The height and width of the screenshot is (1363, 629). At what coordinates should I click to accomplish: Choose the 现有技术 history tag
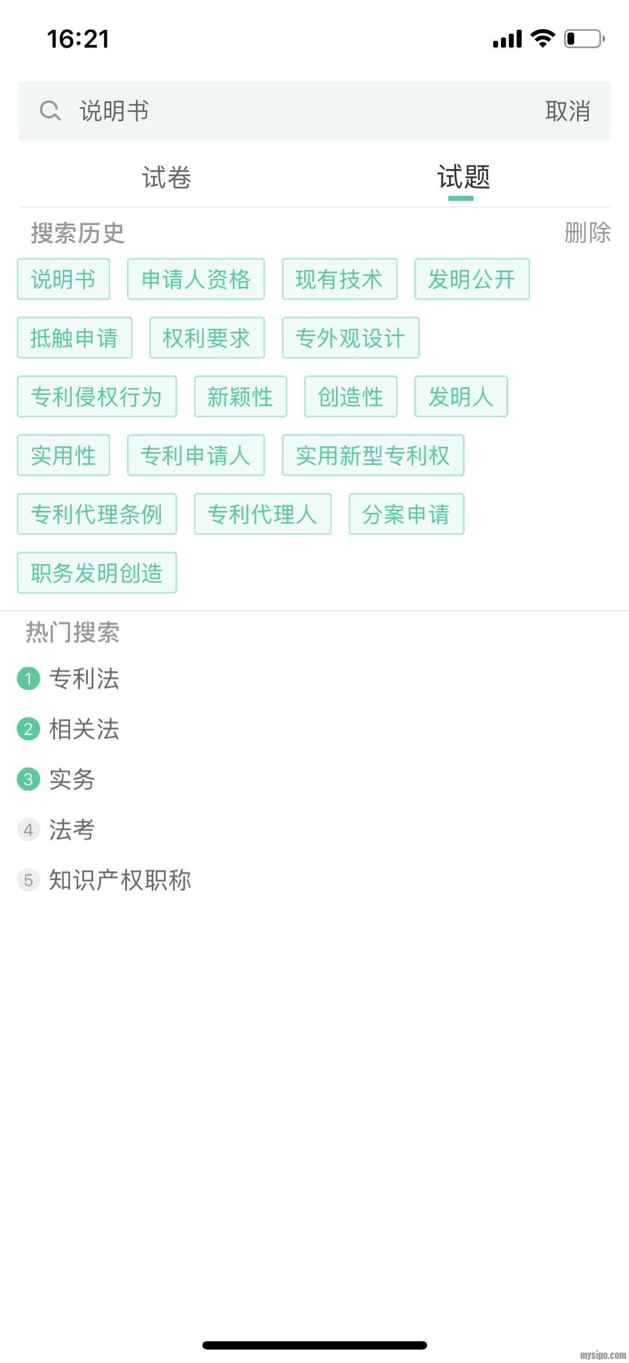[x=340, y=279]
